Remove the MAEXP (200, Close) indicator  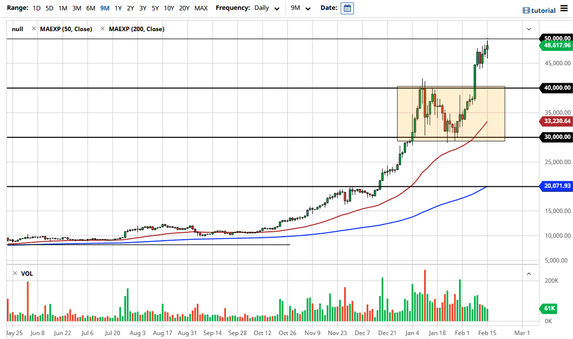(104, 29)
